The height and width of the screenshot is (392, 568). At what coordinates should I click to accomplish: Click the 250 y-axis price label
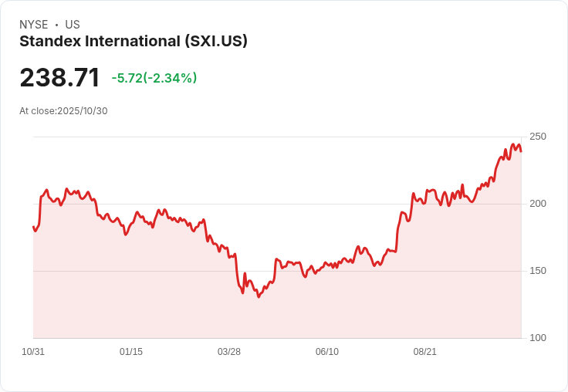[x=538, y=137]
